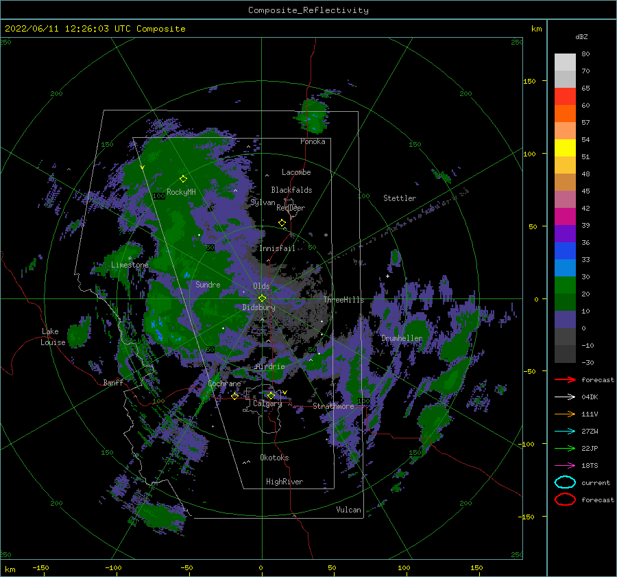Click the white 04DK arrow icon
This screenshot has height=577, width=617.
pos(565,397)
